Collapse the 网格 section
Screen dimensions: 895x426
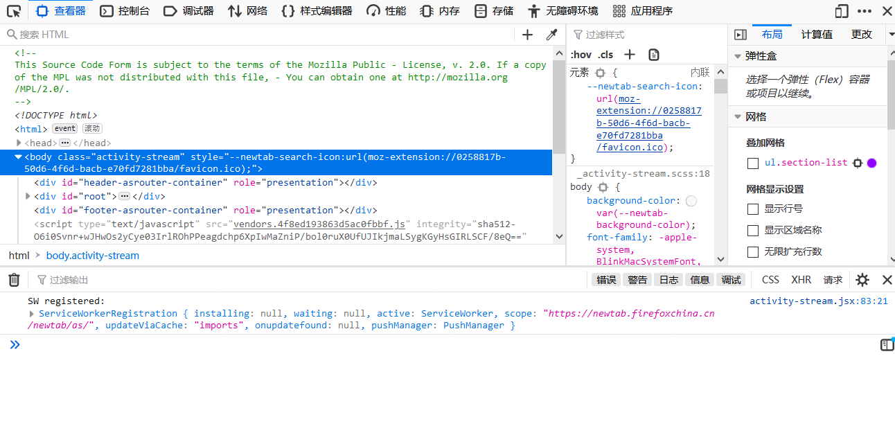[737, 117]
